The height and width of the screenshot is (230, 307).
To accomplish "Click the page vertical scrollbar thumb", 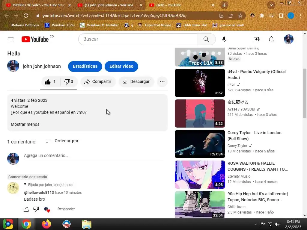I will (305, 93).
